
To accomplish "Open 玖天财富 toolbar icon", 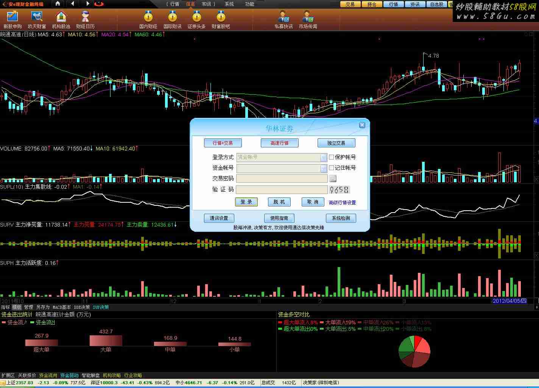I will point(37,20).
